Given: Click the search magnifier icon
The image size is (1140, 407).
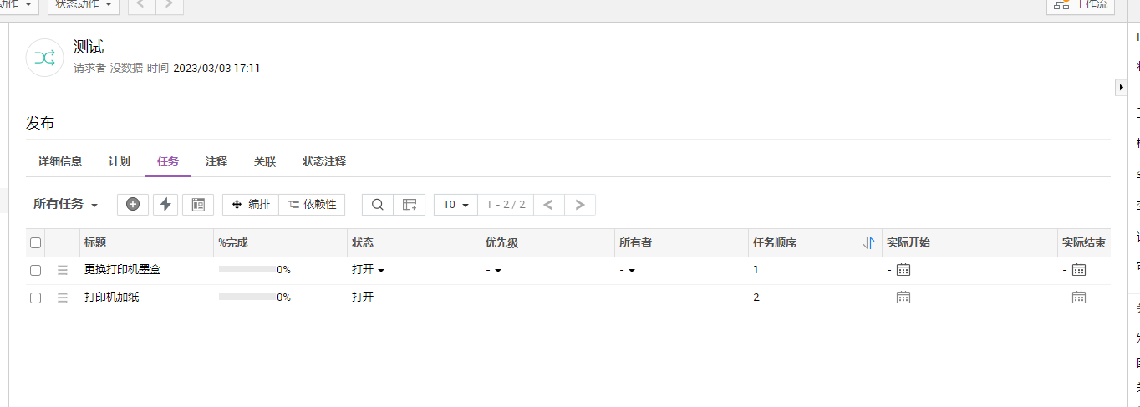Looking at the screenshot, I should pos(377,205).
